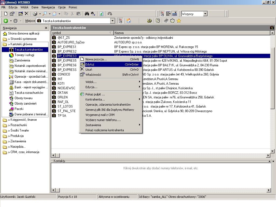Screen dimensions: 276x207
Task: Click the properties toolbar icon
Action: [x=12, y=14]
